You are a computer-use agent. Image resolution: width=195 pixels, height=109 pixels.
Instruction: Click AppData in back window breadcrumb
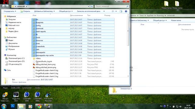point(150,15)
